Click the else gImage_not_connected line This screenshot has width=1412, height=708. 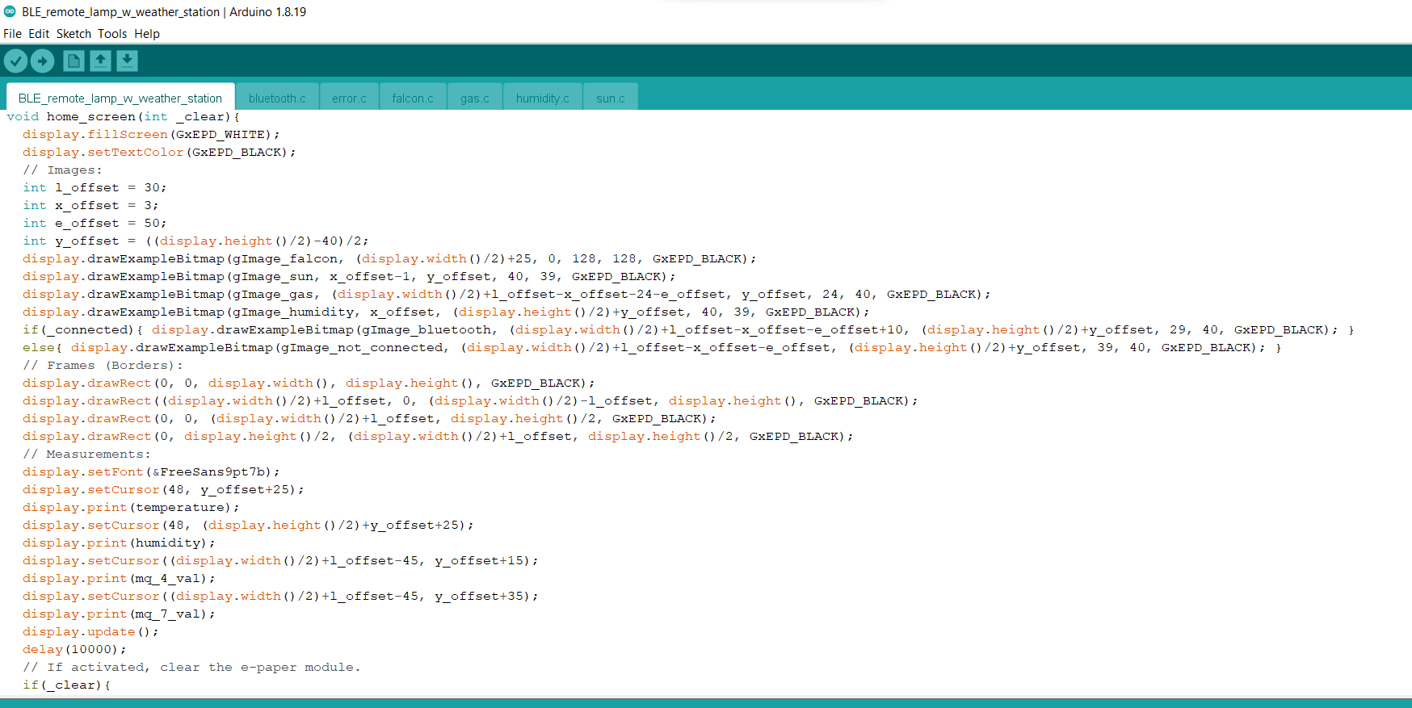click(x=652, y=347)
